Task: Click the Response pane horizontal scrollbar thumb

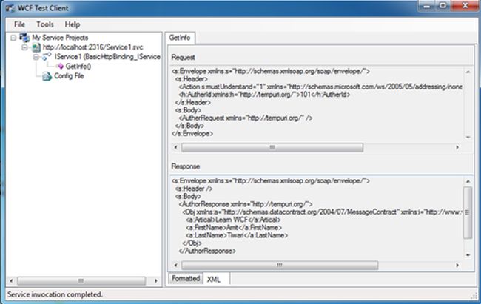Action: coord(280,266)
